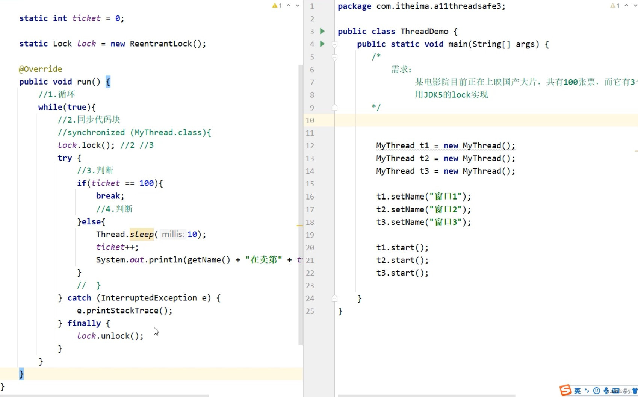The image size is (638, 397).
Task: Go to next problem in ThreadDemo editor
Action: [635, 6]
